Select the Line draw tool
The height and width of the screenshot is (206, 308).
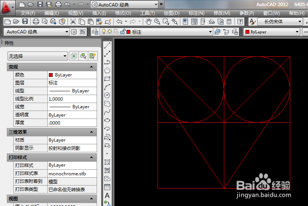(107, 45)
